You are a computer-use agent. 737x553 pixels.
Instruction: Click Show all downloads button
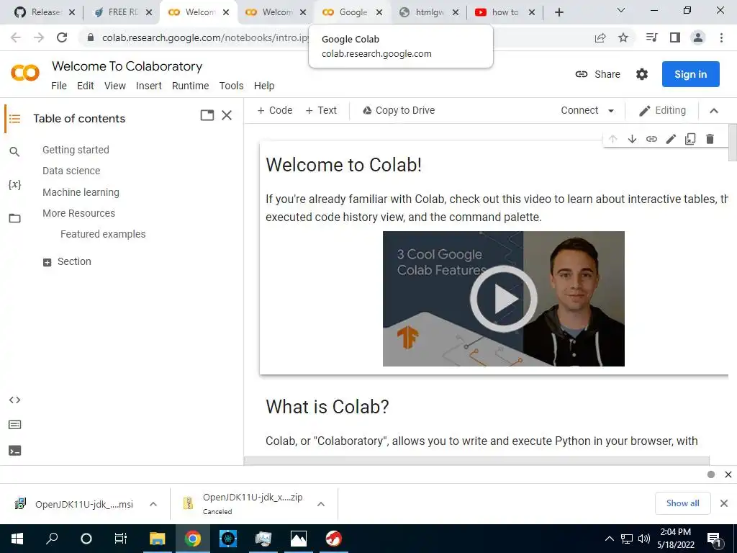pyautogui.click(x=682, y=503)
